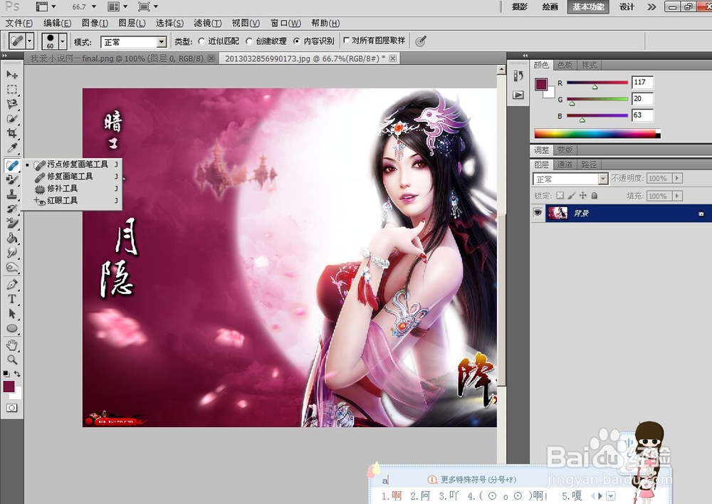Click tablet pressure size icon in options bar
This screenshot has width=712, height=504.
pos(421,41)
